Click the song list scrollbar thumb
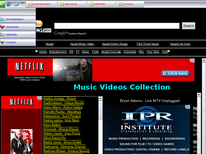Screen dimensions: 206x154 (100, 110)
